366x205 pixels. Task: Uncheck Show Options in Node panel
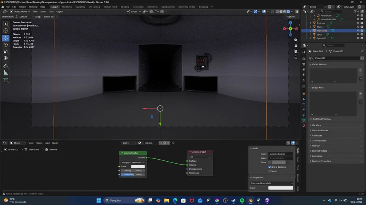[270, 167]
